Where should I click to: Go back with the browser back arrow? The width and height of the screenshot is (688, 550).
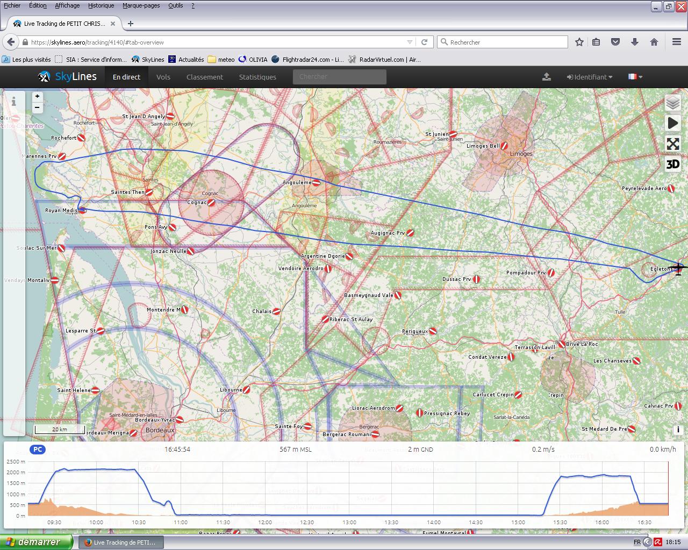click(x=10, y=42)
